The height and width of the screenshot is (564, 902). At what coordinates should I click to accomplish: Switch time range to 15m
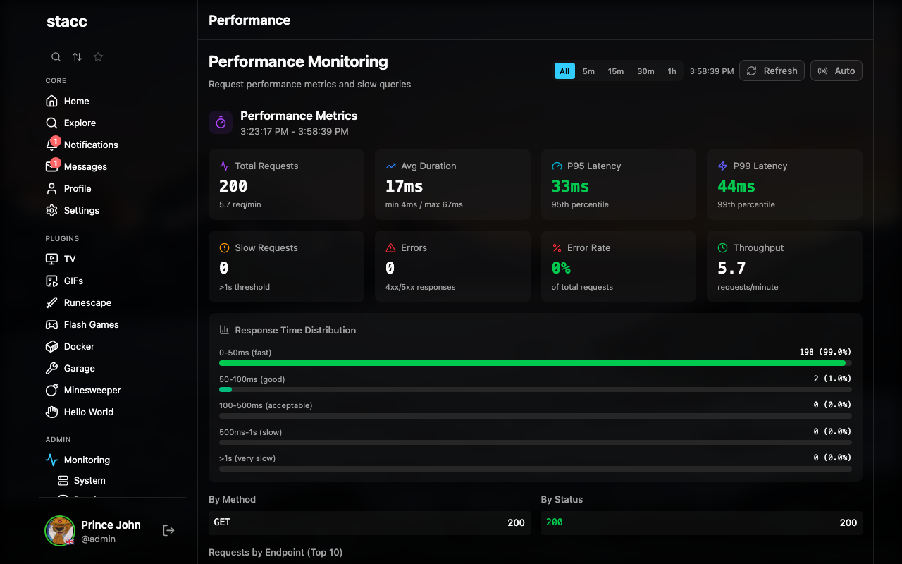tap(616, 70)
